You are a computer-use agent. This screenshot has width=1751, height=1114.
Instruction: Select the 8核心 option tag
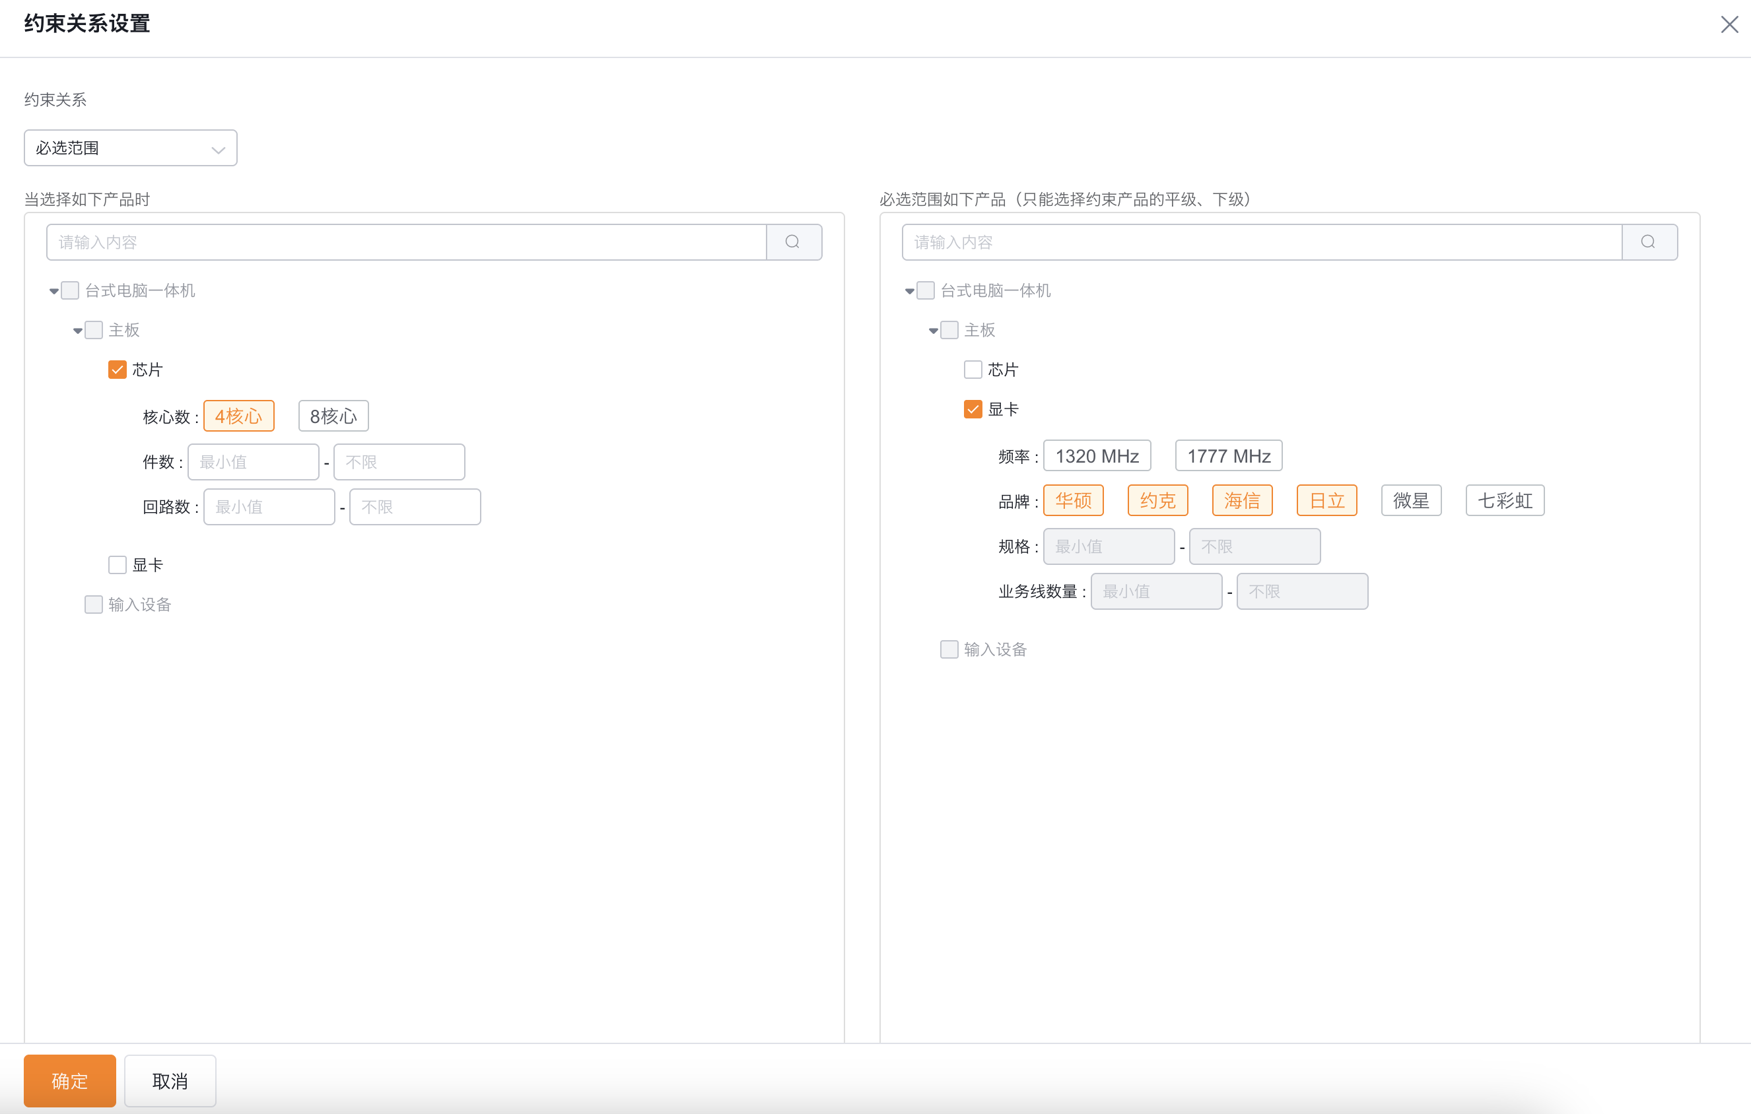[334, 416]
